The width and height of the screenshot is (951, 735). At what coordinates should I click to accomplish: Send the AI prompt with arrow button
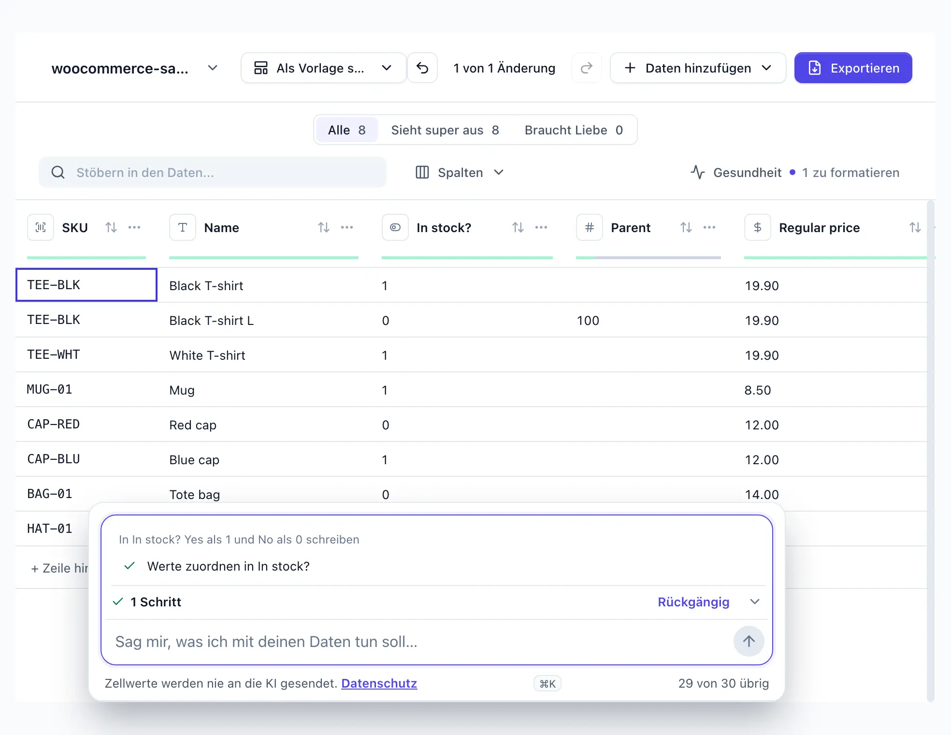(x=749, y=642)
